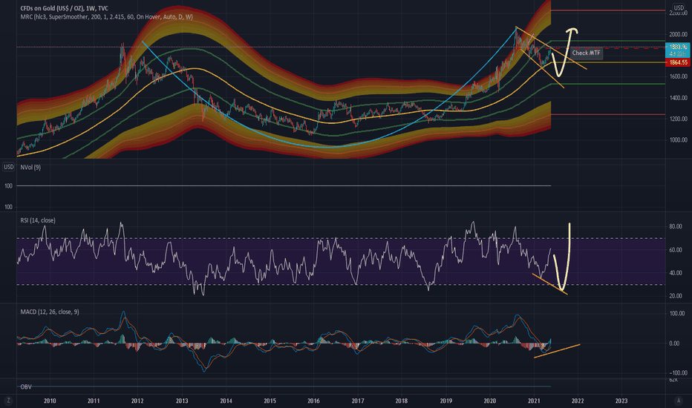Image resolution: width=692 pixels, height=408 pixels.
Task: Click the 1600.00 price axis value
Action: pyautogui.click(x=679, y=76)
